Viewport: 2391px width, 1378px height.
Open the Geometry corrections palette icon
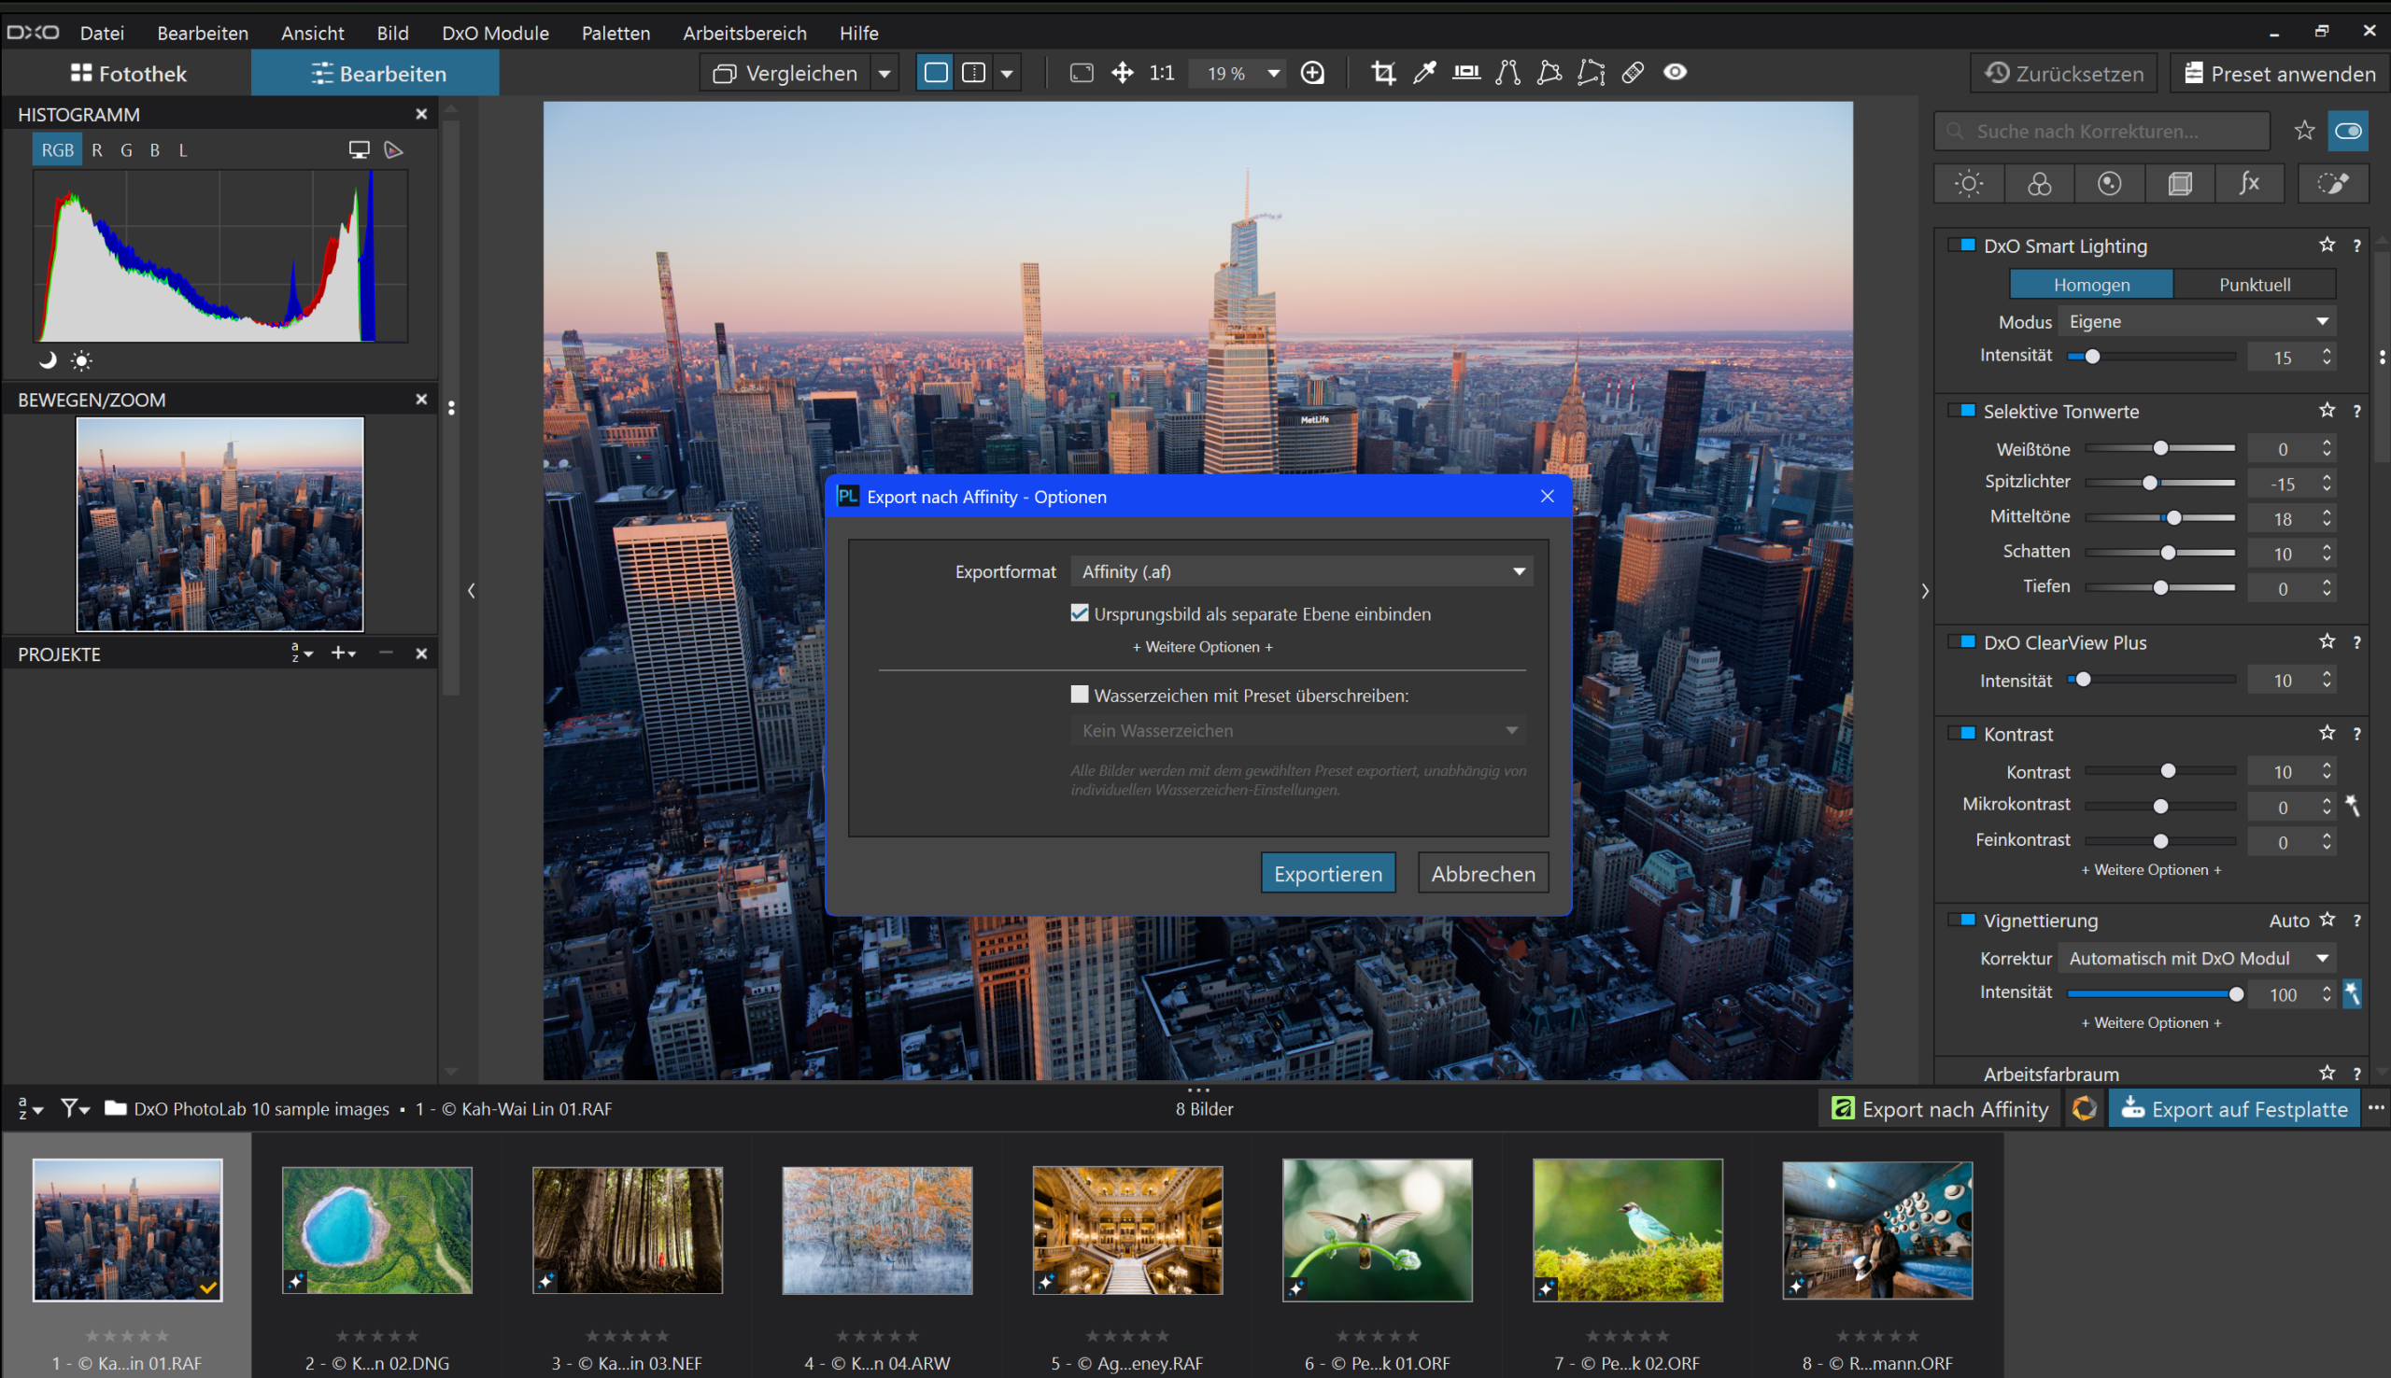[2180, 184]
